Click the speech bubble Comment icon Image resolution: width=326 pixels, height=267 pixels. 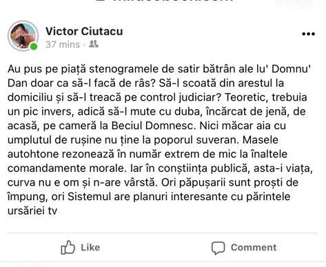point(218,248)
